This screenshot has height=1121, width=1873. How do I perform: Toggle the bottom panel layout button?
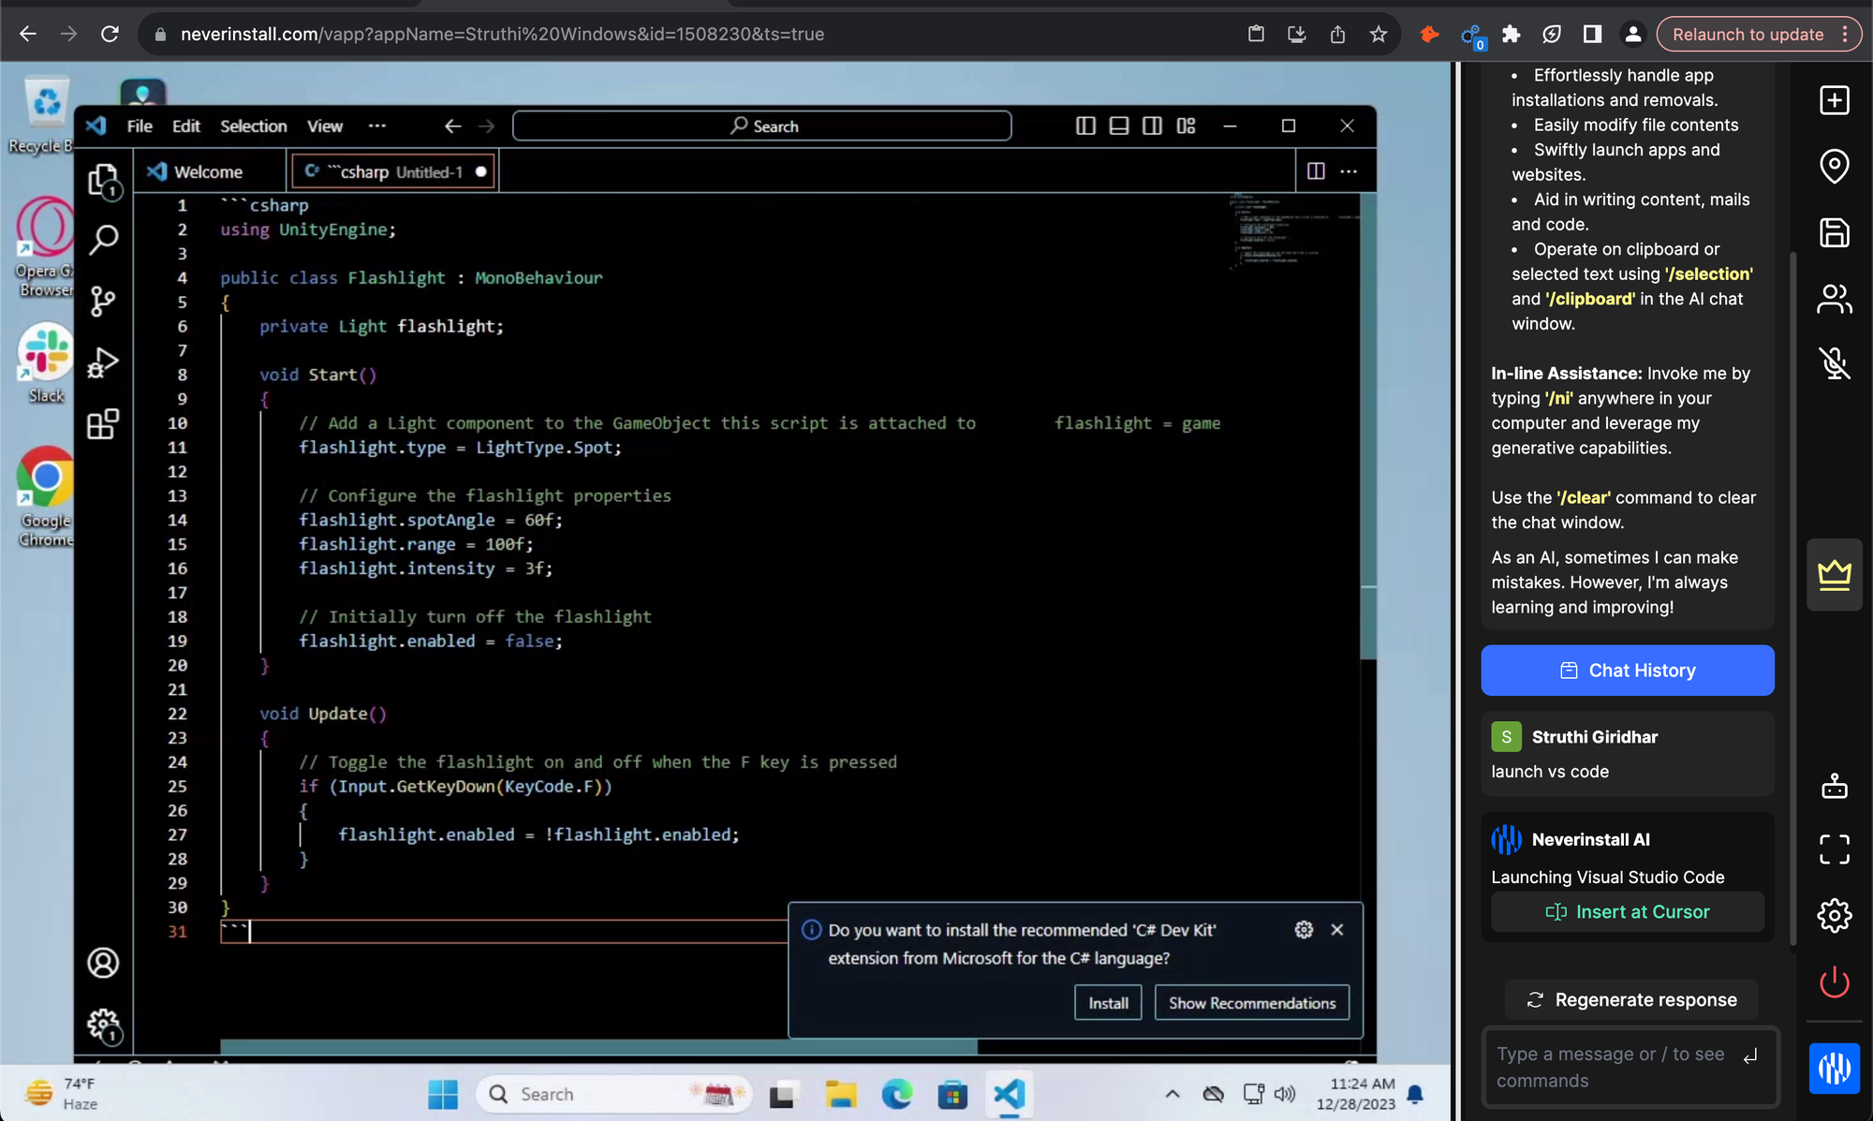[x=1118, y=125]
